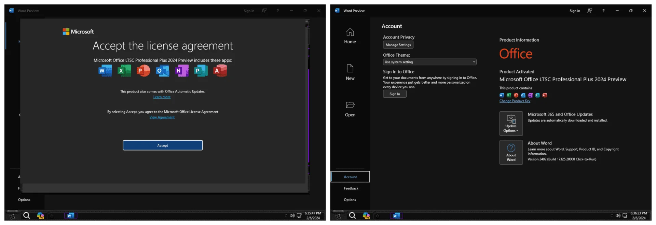Screen dimensions: 656x225
Task: Click the 'Microsoft 365 and Office Updates' heading
Action: 560,114
